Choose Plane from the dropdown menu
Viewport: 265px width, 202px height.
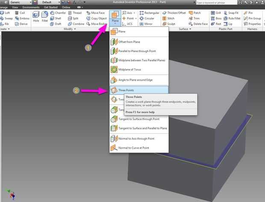point(139,32)
